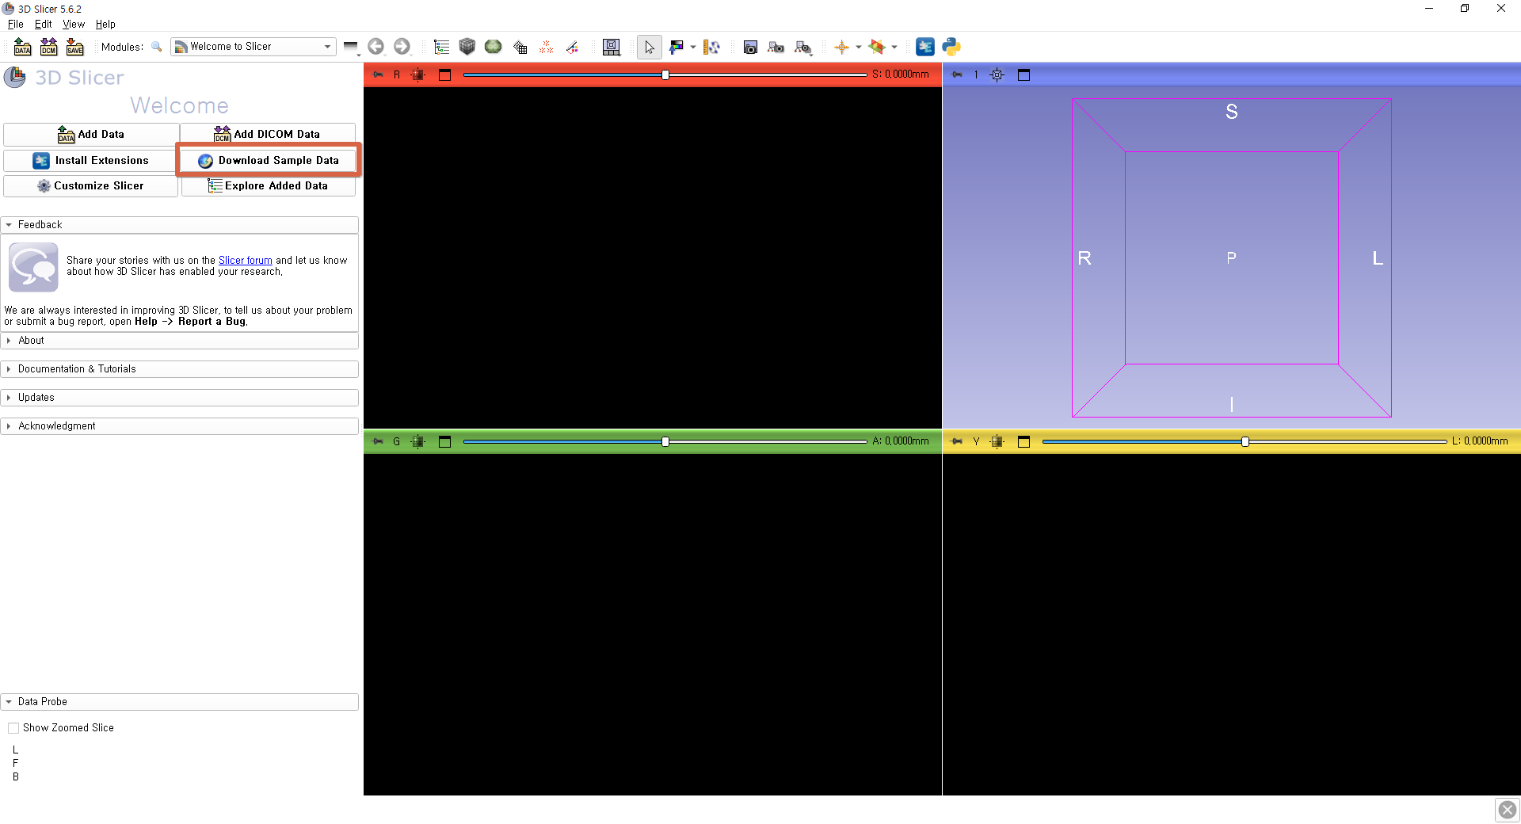Open the View menu
Screen dimensions: 1521x824
tap(74, 24)
